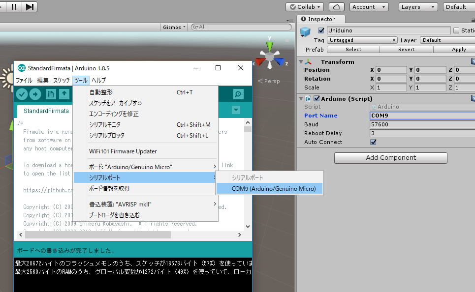Click Unity Pause button

pos(14,7)
